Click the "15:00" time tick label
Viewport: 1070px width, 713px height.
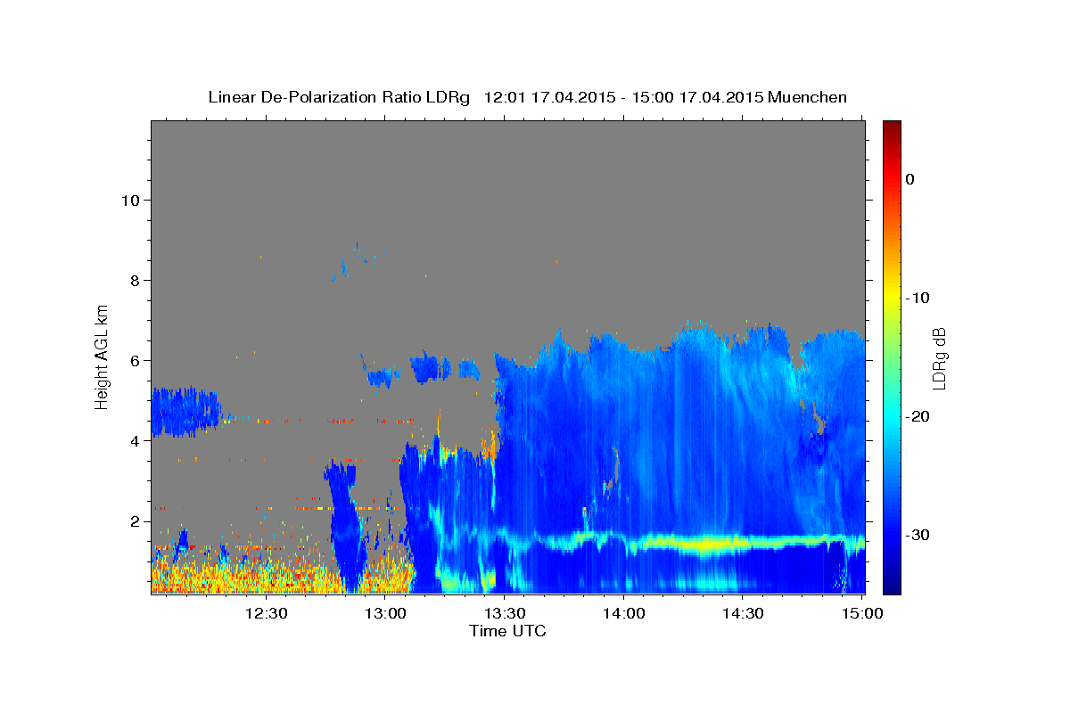(862, 613)
